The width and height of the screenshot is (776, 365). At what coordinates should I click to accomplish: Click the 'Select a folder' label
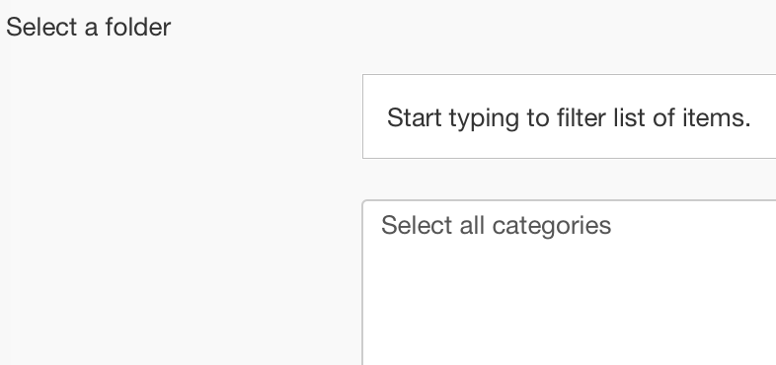click(88, 27)
